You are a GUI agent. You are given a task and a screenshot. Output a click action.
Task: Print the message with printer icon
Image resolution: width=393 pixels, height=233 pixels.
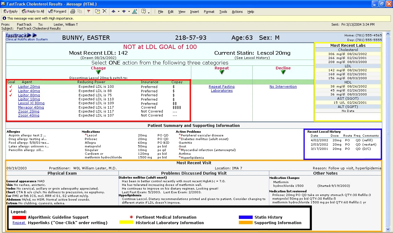73,11
